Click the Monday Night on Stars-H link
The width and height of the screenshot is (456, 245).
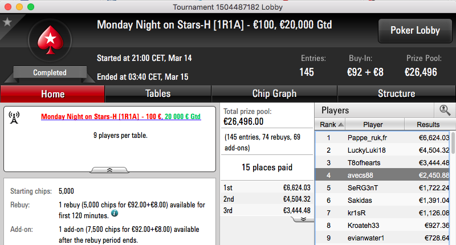pos(121,117)
